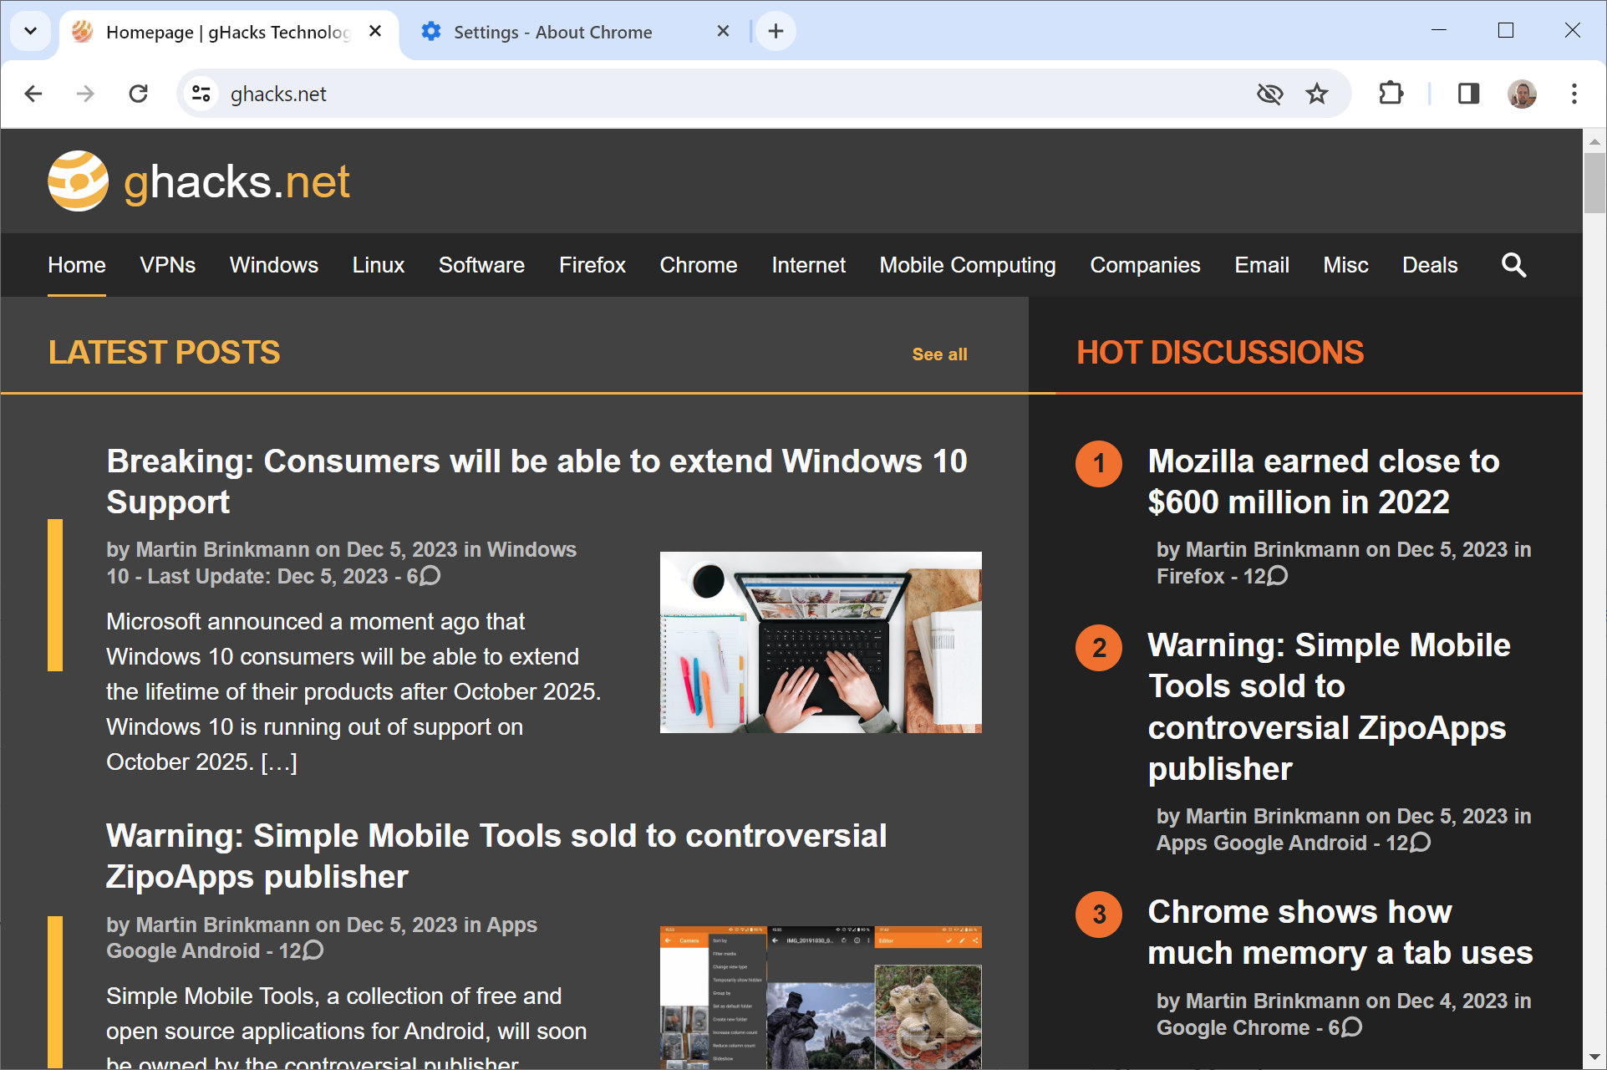The image size is (1607, 1070).
Task: Open the VPNs category
Action: (168, 266)
